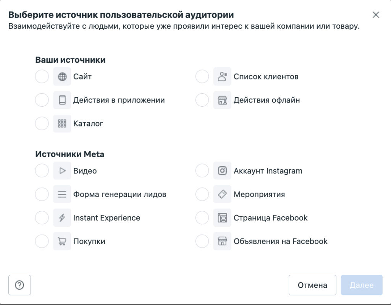Click the Действия офлайн storefront icon
Viewport: 391px width, 305px height.
(x=223, y=100)
